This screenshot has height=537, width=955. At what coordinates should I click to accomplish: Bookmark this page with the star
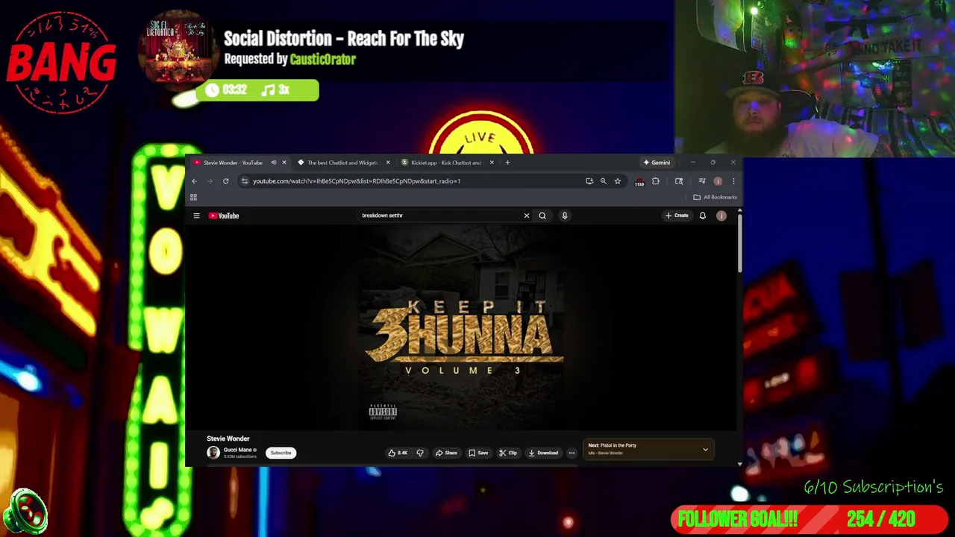(x=617, y=181)
